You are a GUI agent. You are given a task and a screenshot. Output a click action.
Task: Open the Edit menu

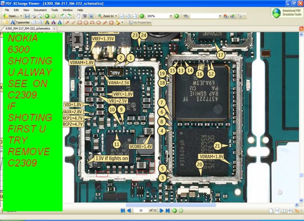click(x=16, y=10)
